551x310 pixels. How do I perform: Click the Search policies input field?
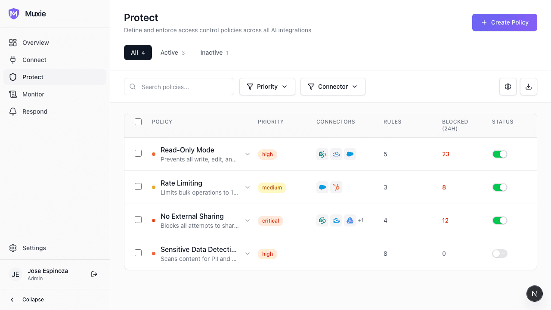click(x=179, y=87)
